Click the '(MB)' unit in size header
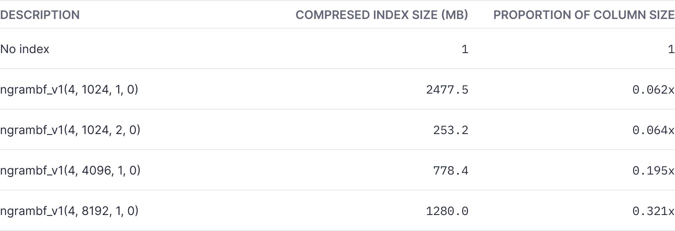 click(455, 15)
